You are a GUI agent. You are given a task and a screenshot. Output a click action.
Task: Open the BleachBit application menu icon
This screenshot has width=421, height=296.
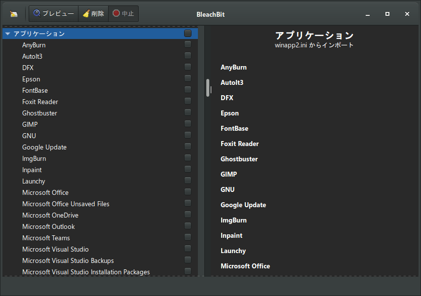click(x=14, y=14)
